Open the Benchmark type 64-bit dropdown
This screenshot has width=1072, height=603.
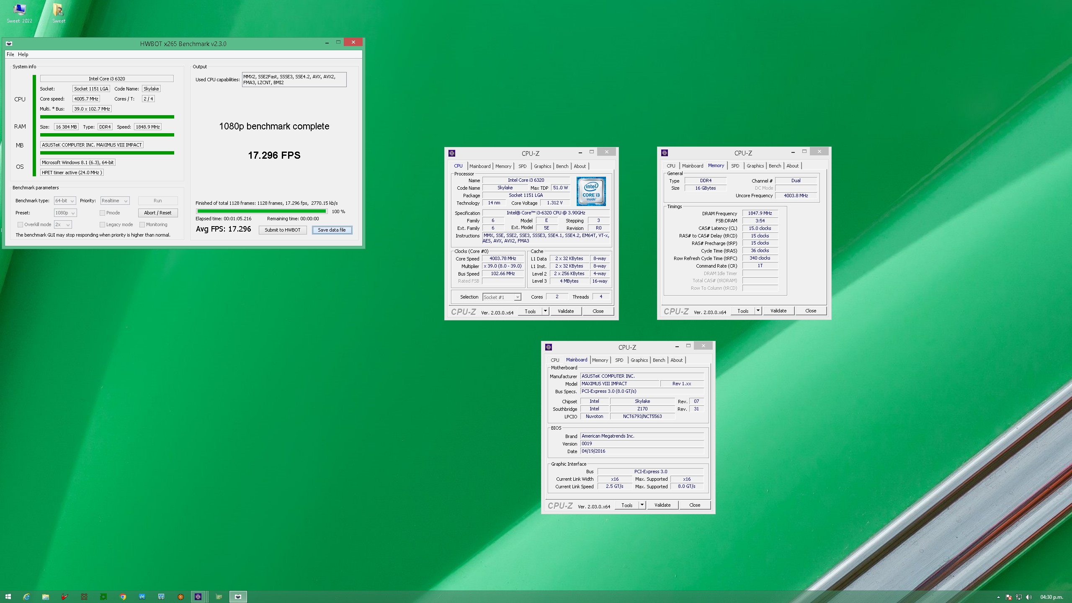pyautogui.click(x=65, y=201)
